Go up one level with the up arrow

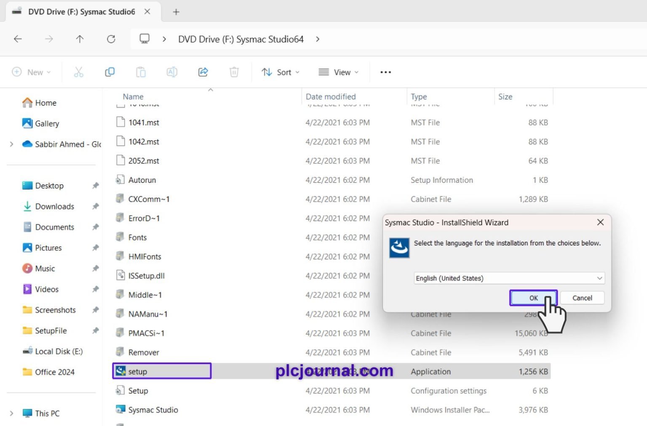pos(80,39)
